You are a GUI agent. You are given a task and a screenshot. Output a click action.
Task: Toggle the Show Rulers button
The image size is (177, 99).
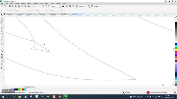[67, 6]
